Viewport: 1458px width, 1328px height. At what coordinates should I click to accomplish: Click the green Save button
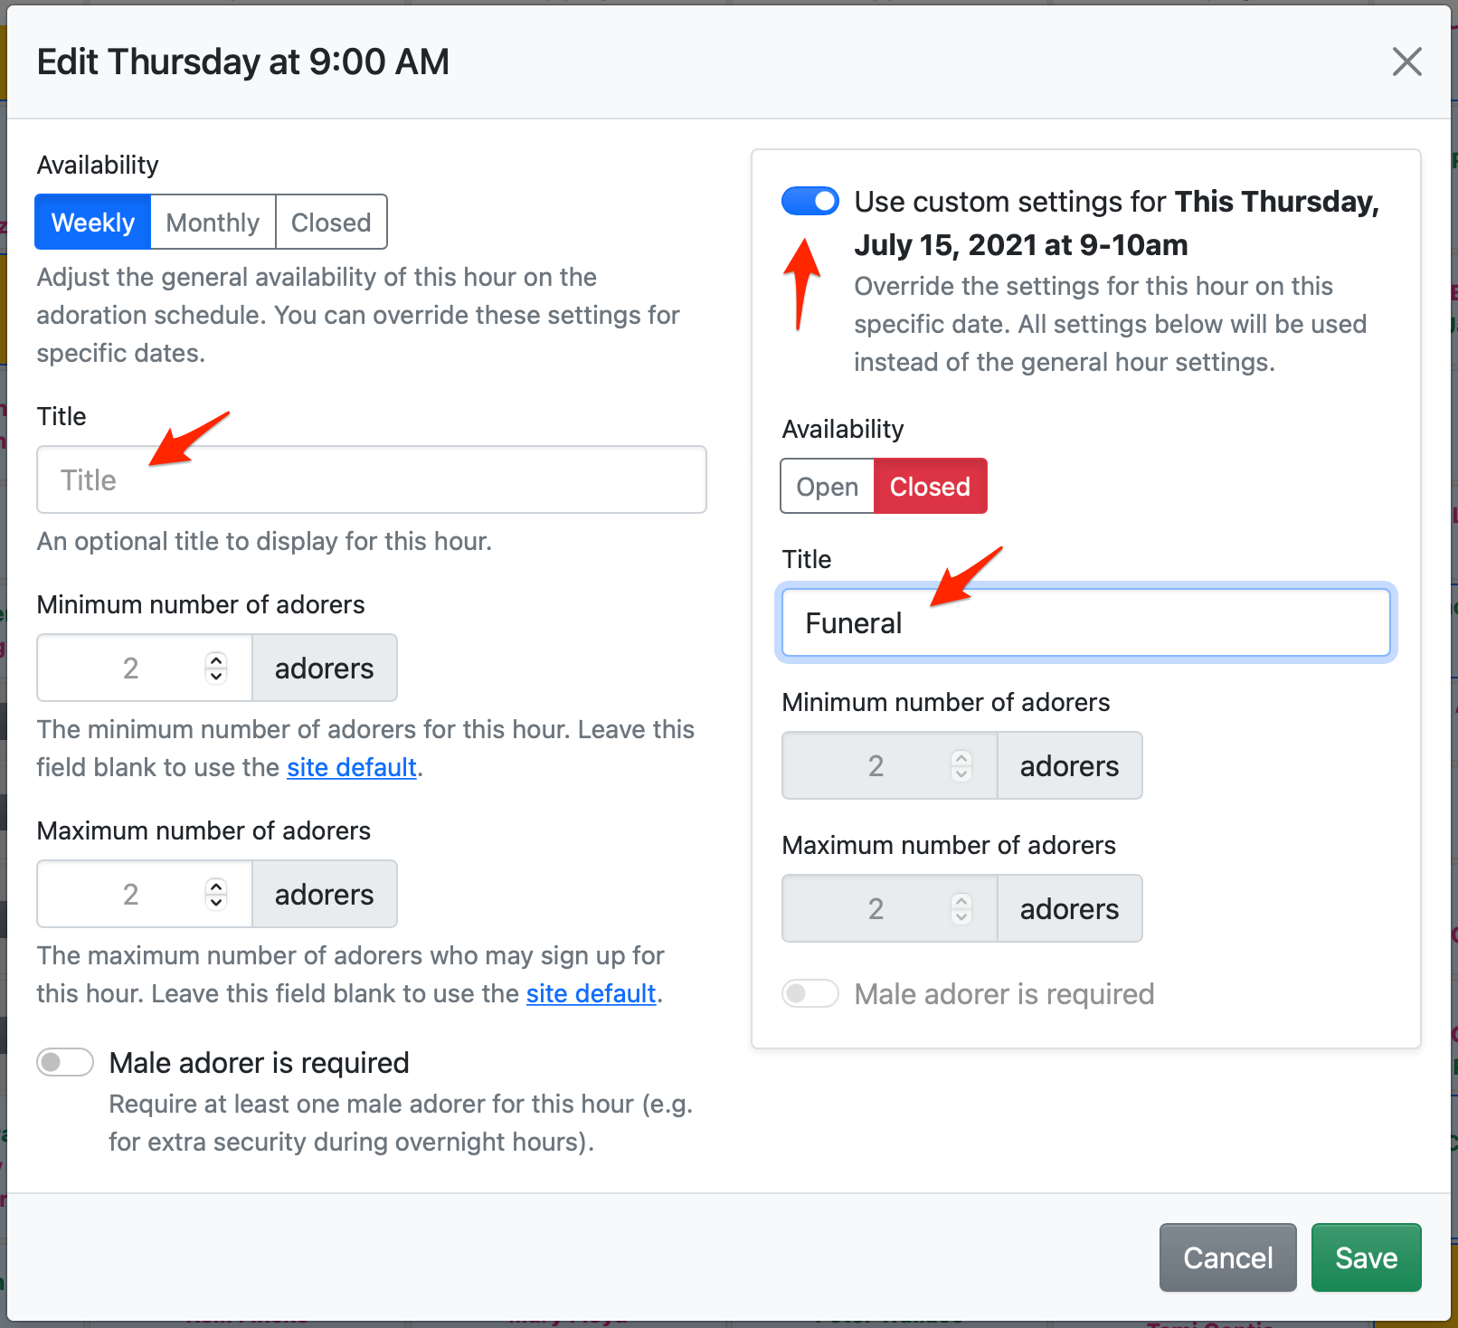pos(1366,1258)
